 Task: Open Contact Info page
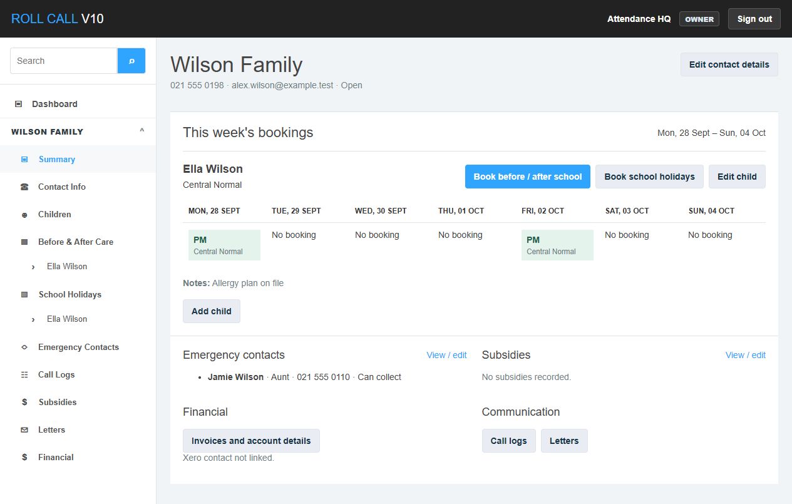tap(78, 187)
